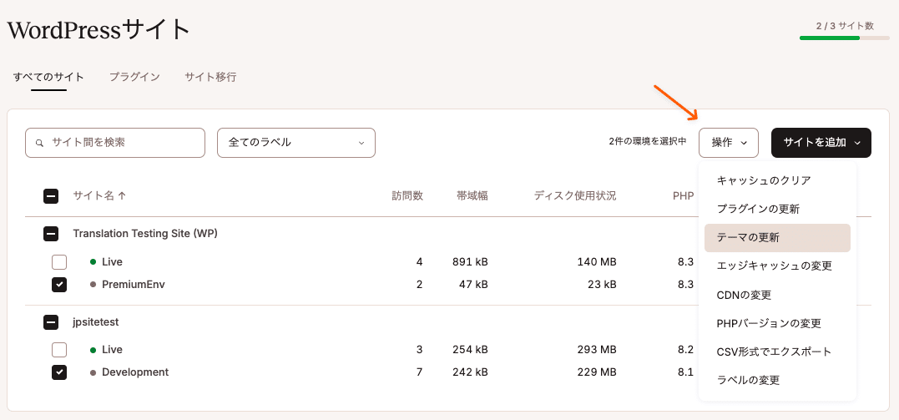The image size is (899, 420).
Task: Click visits count 7 in Development row
Action: click(420, 372)
